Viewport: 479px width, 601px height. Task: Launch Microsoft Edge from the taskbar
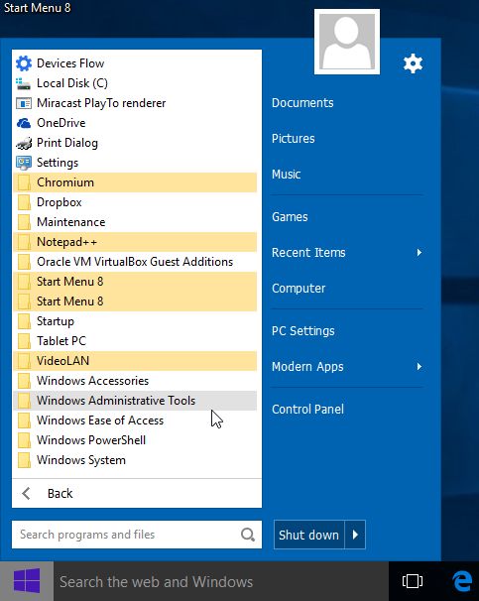coord(462,581)
